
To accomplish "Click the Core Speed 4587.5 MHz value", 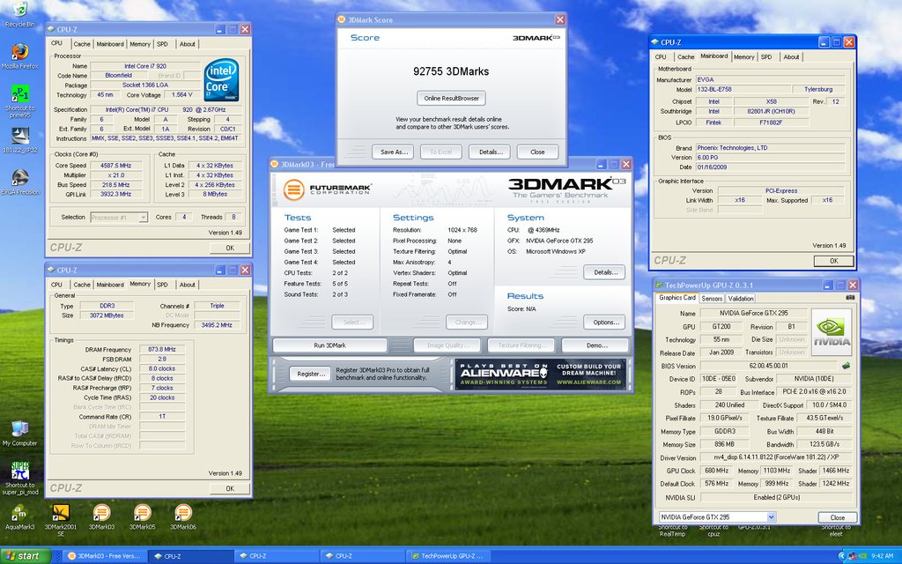I will [115, 165].
